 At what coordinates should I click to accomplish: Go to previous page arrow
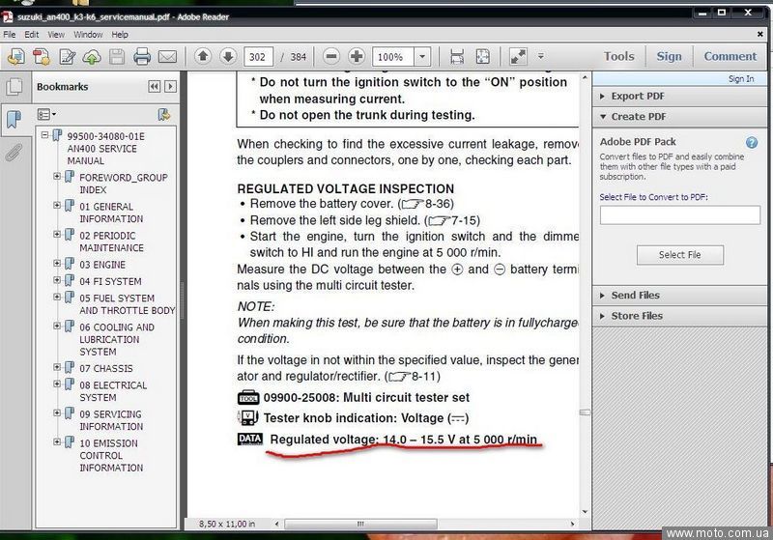pos(204,57)
